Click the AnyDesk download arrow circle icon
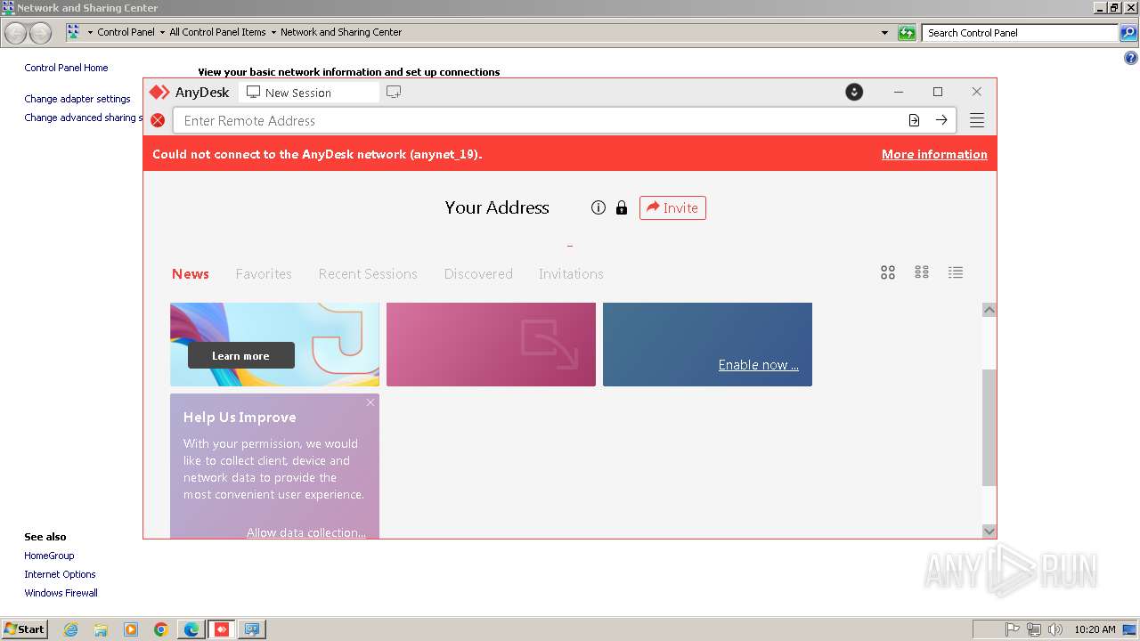Viewport: 1140px width, 641px height. pyautogui.click(x=854, y=92)
